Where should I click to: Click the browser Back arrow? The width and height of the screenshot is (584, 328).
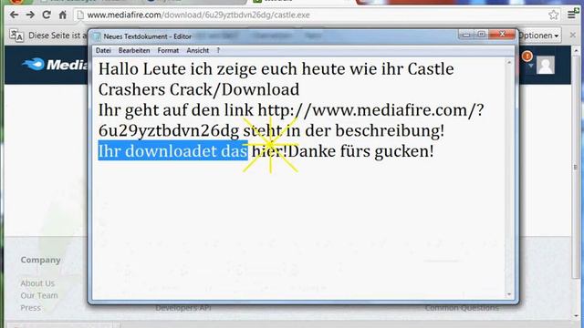click(x=15, y=15)
